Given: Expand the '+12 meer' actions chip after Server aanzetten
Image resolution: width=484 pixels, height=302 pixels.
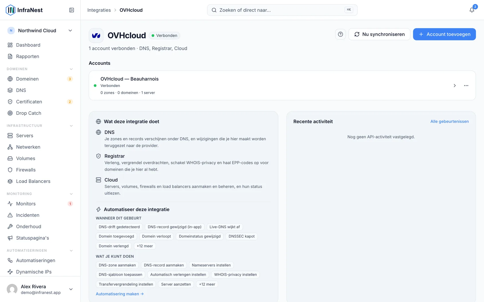Looking at the screenshot, I should 207,284.
